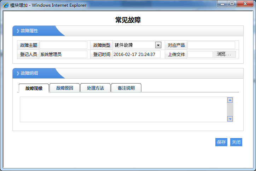Click the 上传文件 path text box
The width and height of the screenshot is (256, 171).
click(x=200, y=54)
